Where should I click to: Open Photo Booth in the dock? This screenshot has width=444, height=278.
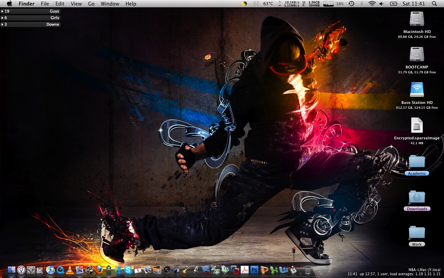(167, 269)
